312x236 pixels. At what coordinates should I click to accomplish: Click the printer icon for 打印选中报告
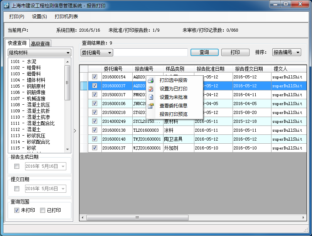click(151, 80)
